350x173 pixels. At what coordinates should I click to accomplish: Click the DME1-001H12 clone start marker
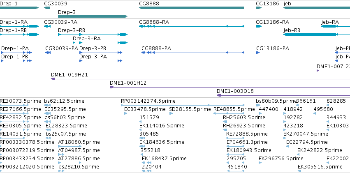tap(112, 87)
